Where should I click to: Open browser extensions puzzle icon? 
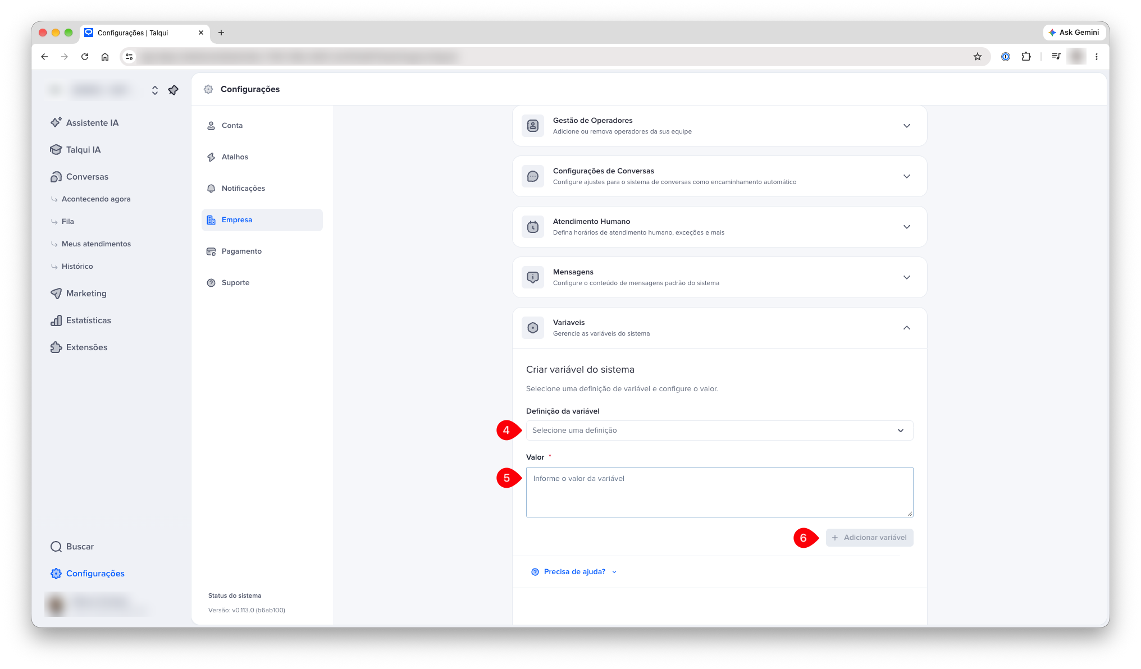point(1026,57)
